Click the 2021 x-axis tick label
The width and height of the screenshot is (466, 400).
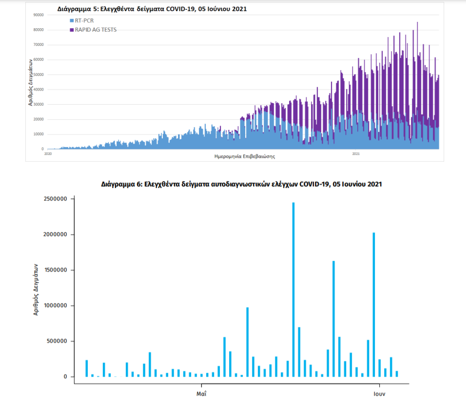pyautogui.click(x=356, y=154)
